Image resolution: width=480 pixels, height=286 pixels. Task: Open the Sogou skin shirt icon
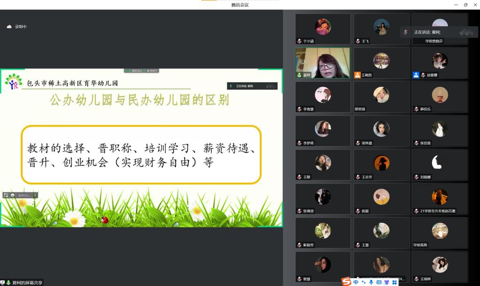tap(386, 282)
